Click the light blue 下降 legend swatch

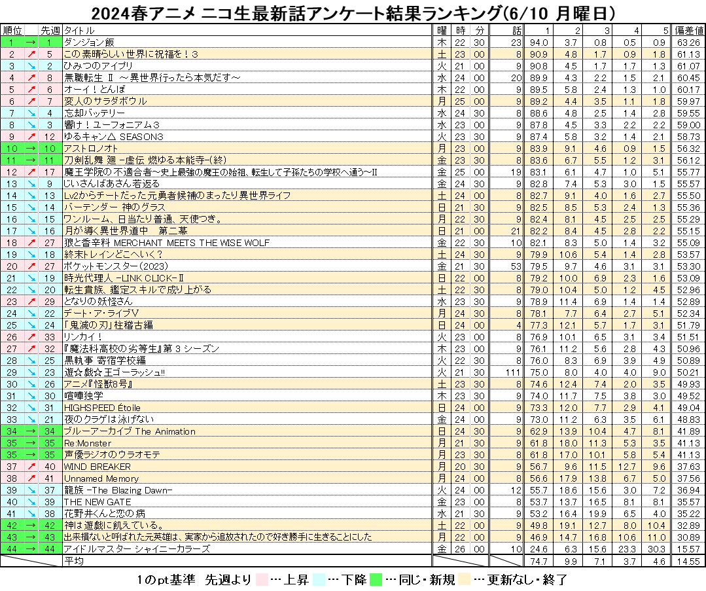[319, 579]
